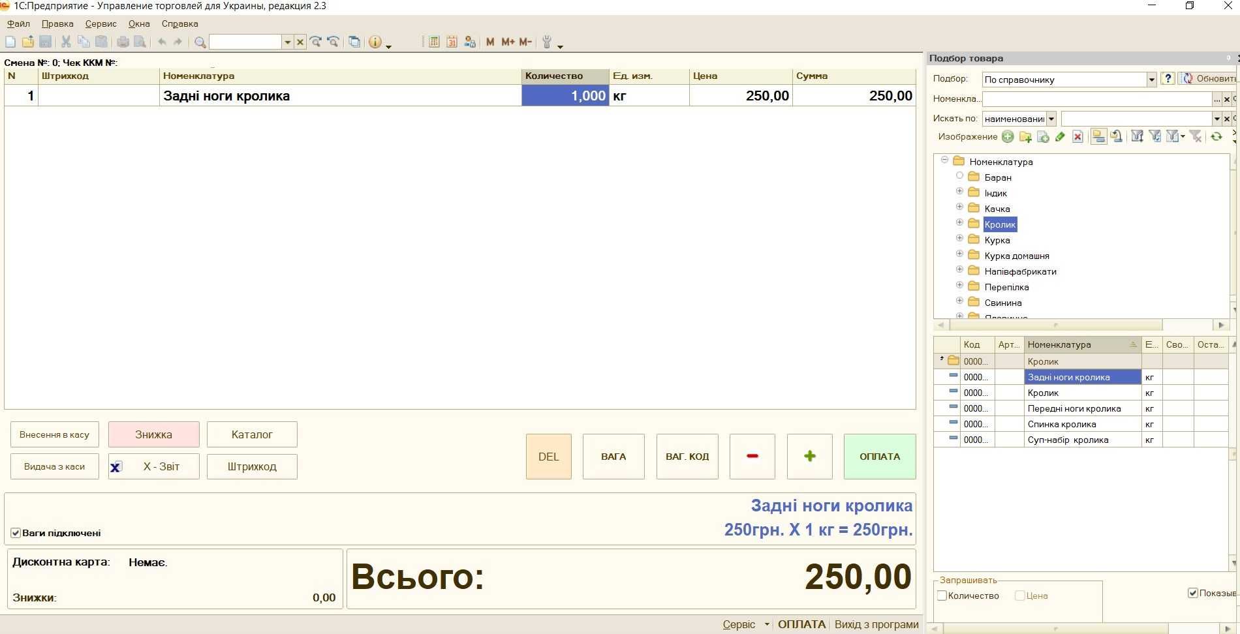Click the green plus quantity button
The height and width of the screenshot is (634, 1240).
809,457
